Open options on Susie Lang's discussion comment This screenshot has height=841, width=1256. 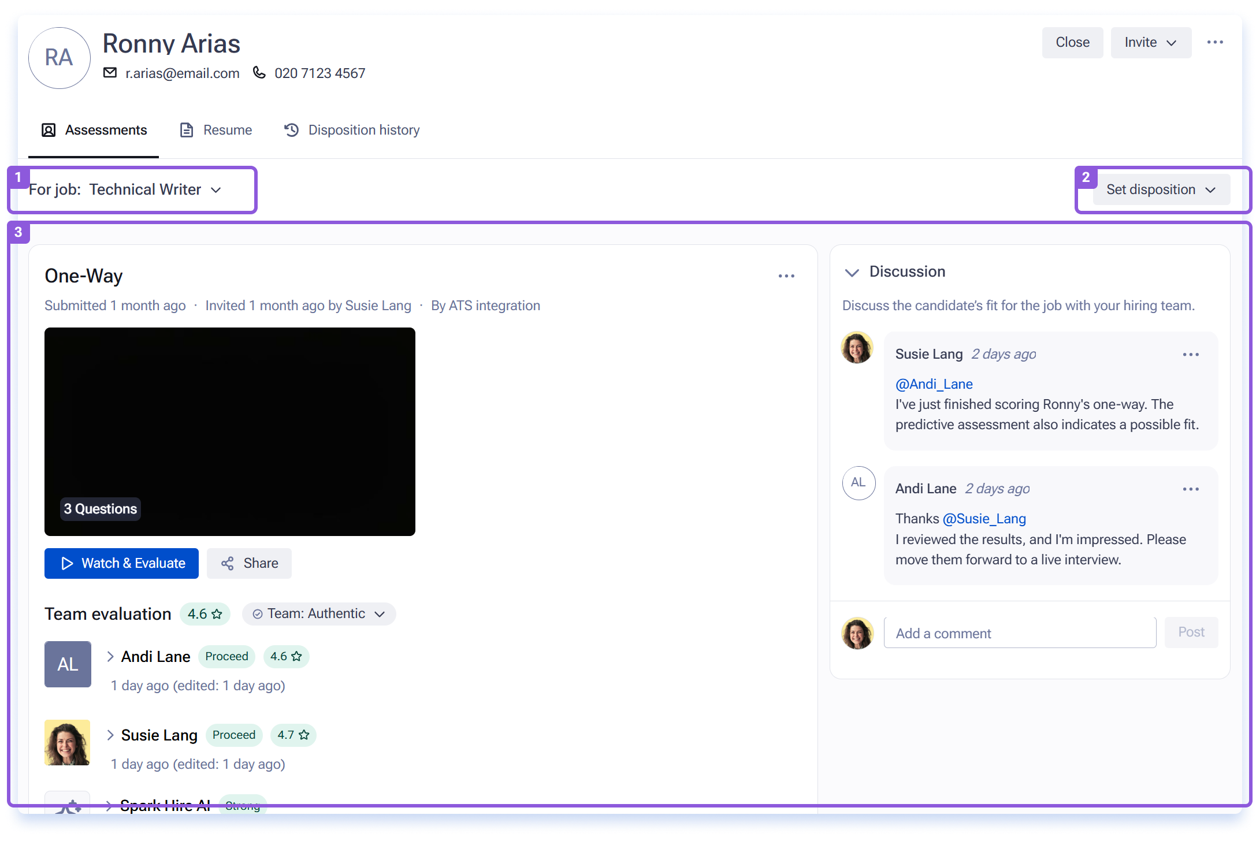tap(1191, 354)
